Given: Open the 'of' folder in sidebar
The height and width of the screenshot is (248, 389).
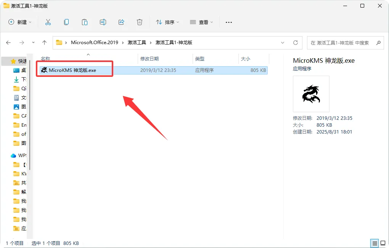Looking at the screenshot, I should (x=19, y=134).
